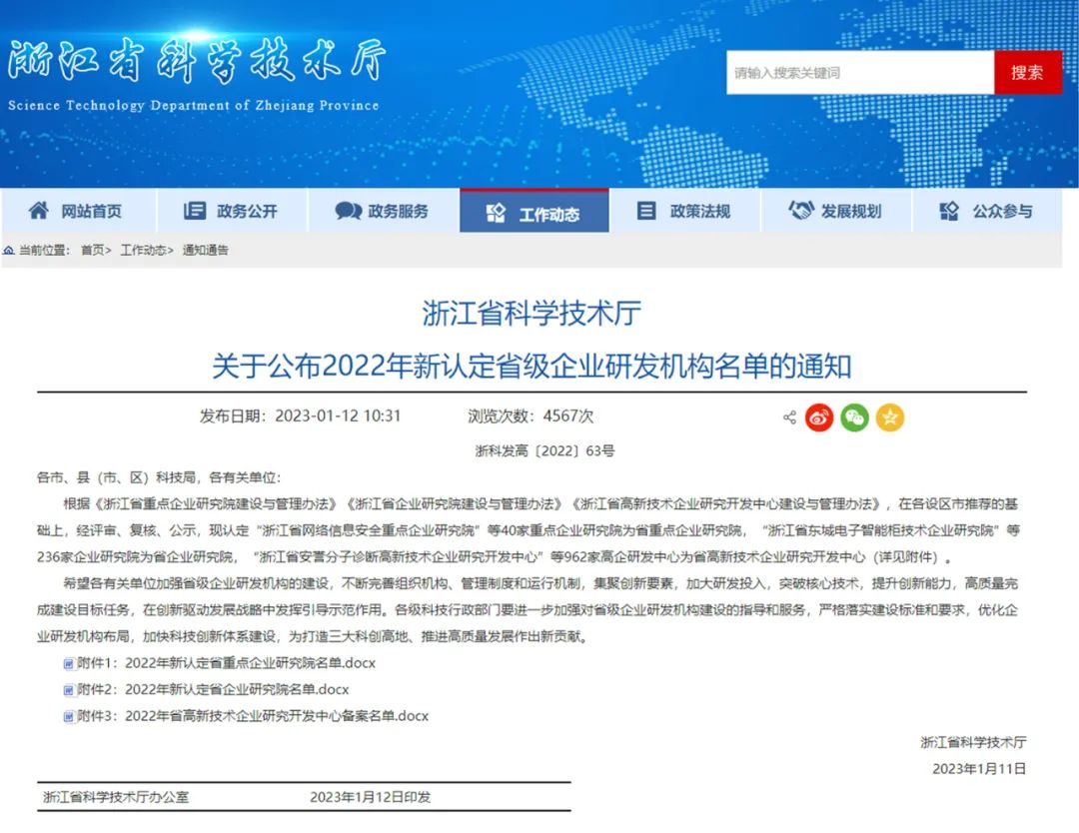Image resolution: width=1079 pixels, height=833 pixels.
Task: Click the home icon before 当前位置
Action: click(x=9, y=250)
